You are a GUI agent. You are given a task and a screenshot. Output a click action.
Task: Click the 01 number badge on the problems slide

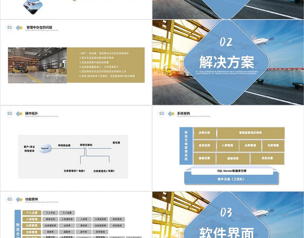[x=9, y=28]
